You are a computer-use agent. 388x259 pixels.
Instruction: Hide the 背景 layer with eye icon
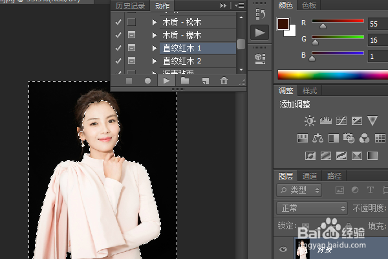283,249
